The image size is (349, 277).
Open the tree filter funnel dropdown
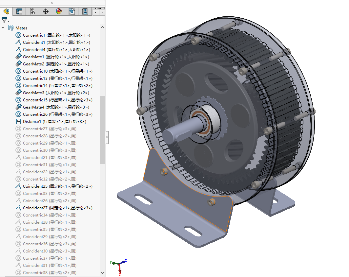pyautogui.click(x=5, y=20)
